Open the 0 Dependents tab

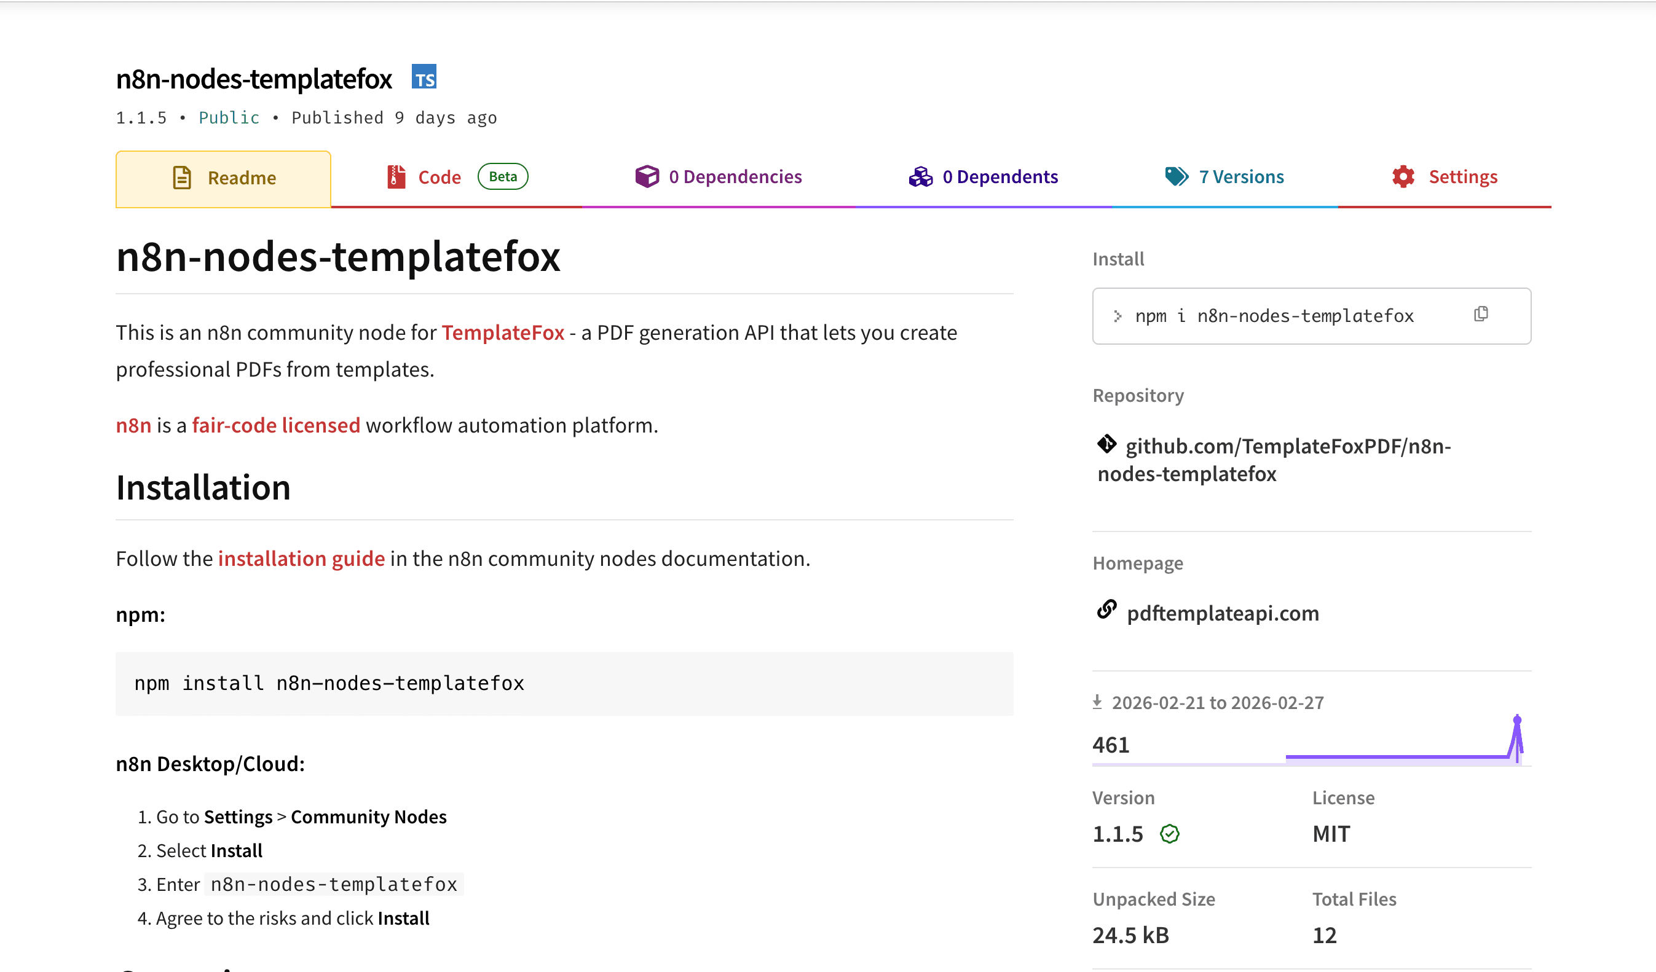1000,176
